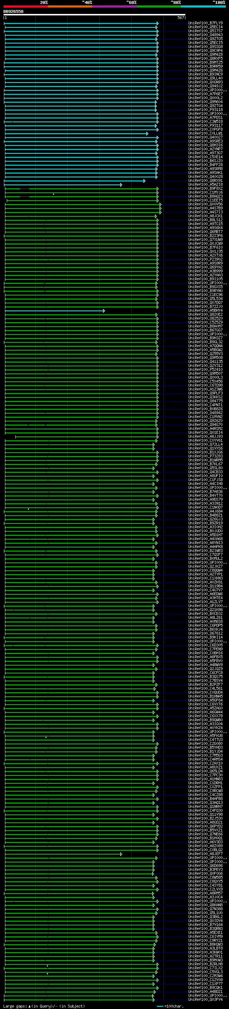
Task: Click the UniRef100_Q72LL4 label
Action: tap(205, 445)
